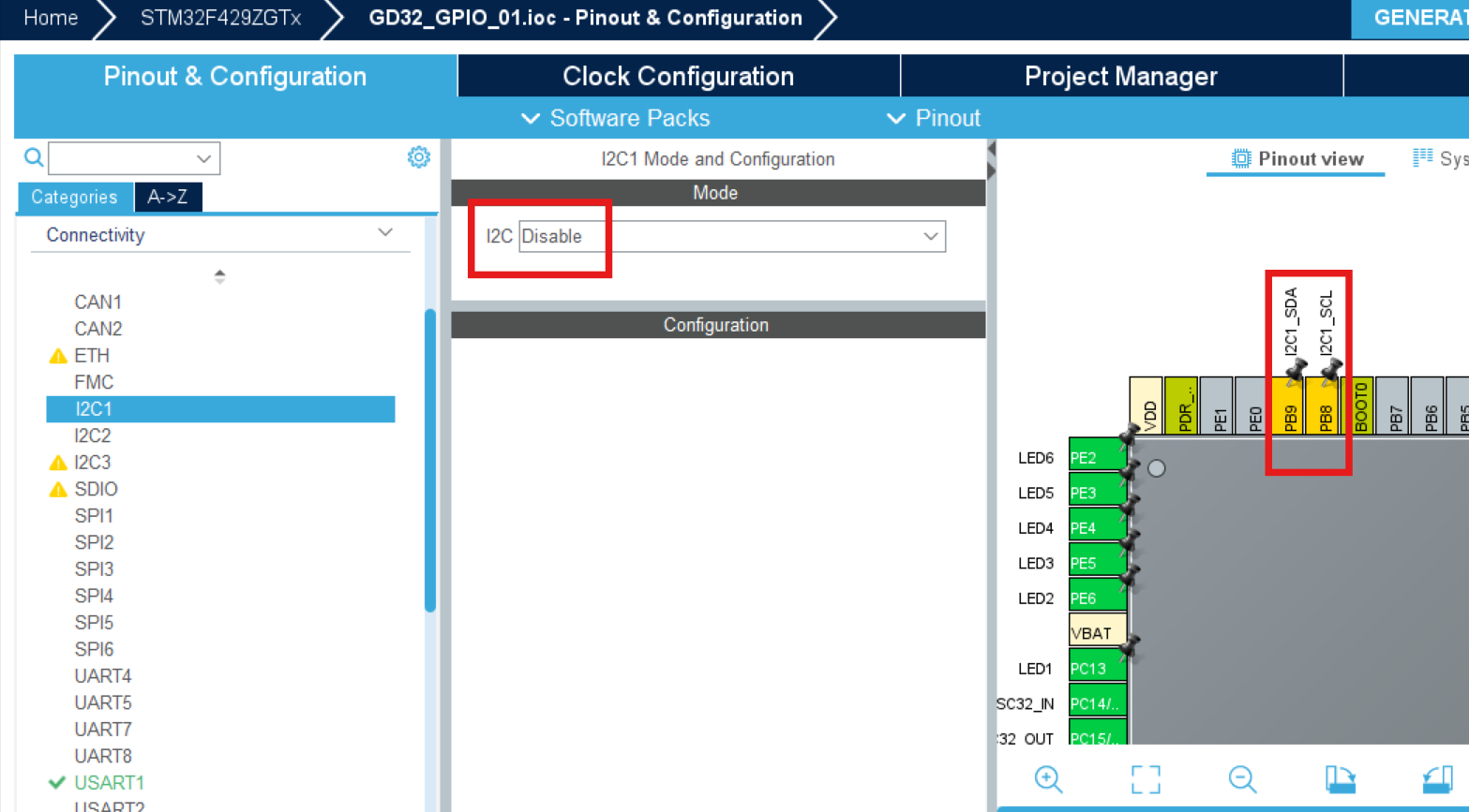This screenshot has height=812, width=1469.
Task: Click the USART1 green check mark
Action: tap(57, 782)
